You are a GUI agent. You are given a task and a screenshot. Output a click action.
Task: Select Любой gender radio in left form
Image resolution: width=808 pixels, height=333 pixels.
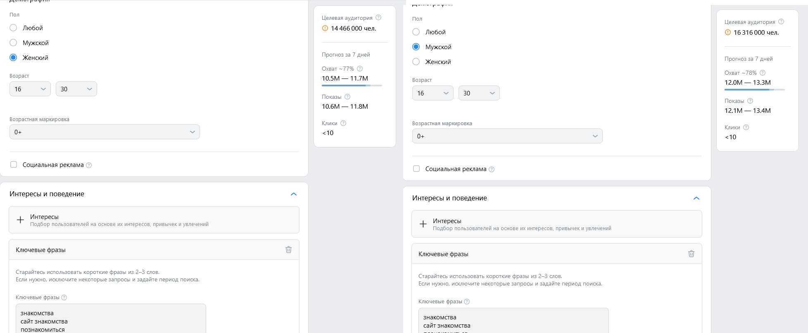(x=13, y=28)
